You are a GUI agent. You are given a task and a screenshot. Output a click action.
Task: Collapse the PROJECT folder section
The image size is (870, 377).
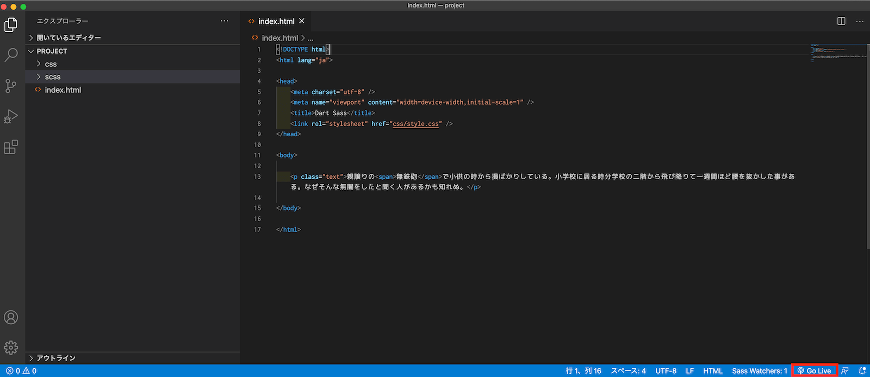click(133, 51)
